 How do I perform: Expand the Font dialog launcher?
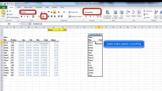coord(45,20)
